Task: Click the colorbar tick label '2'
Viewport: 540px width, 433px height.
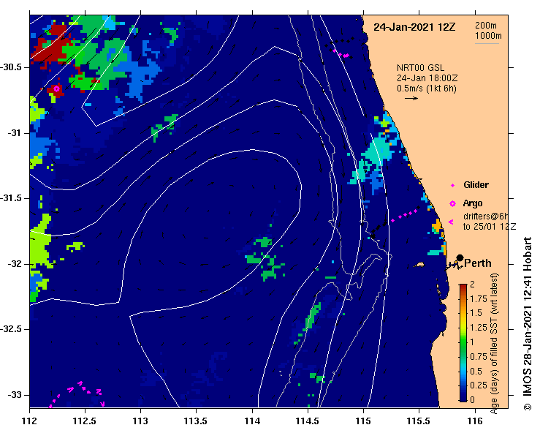Action: [x=472, y=284]
